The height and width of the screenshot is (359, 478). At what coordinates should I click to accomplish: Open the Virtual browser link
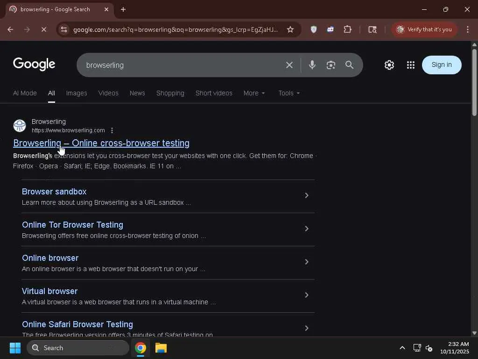[49, 291]
